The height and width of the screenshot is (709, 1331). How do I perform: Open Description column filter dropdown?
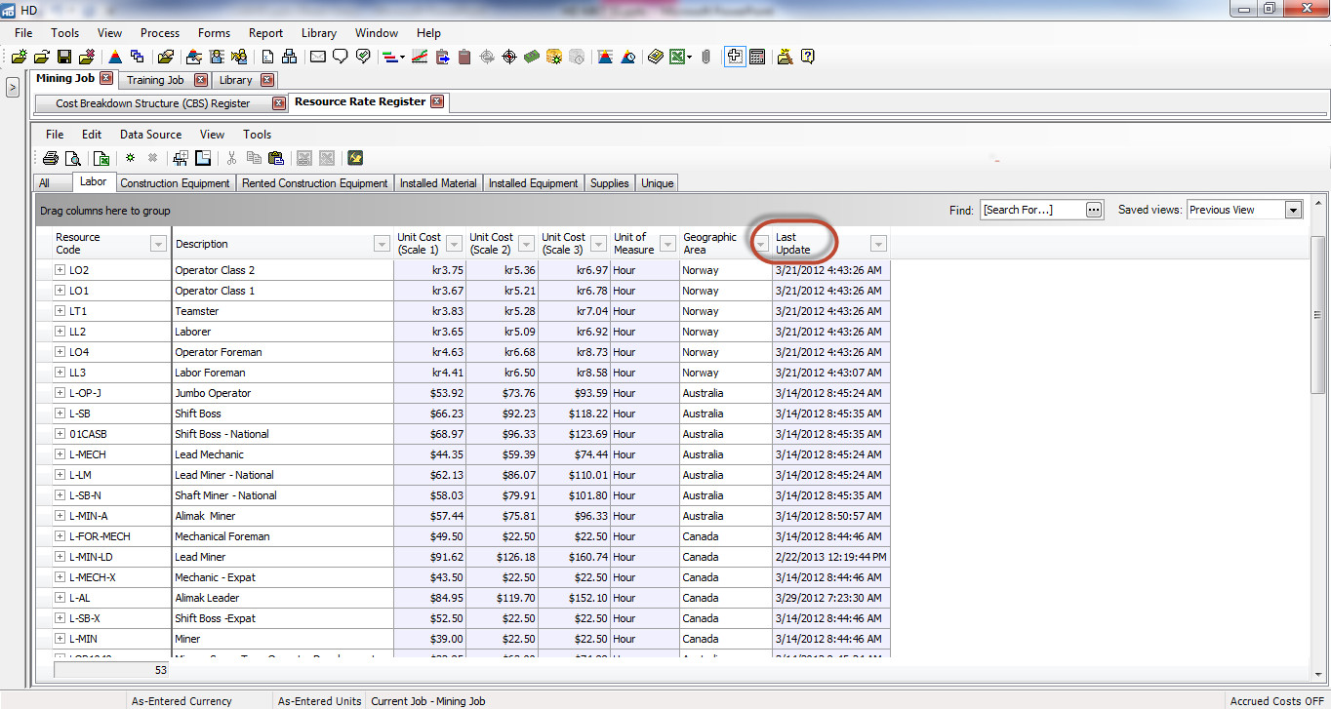click(x=383, y=244)
